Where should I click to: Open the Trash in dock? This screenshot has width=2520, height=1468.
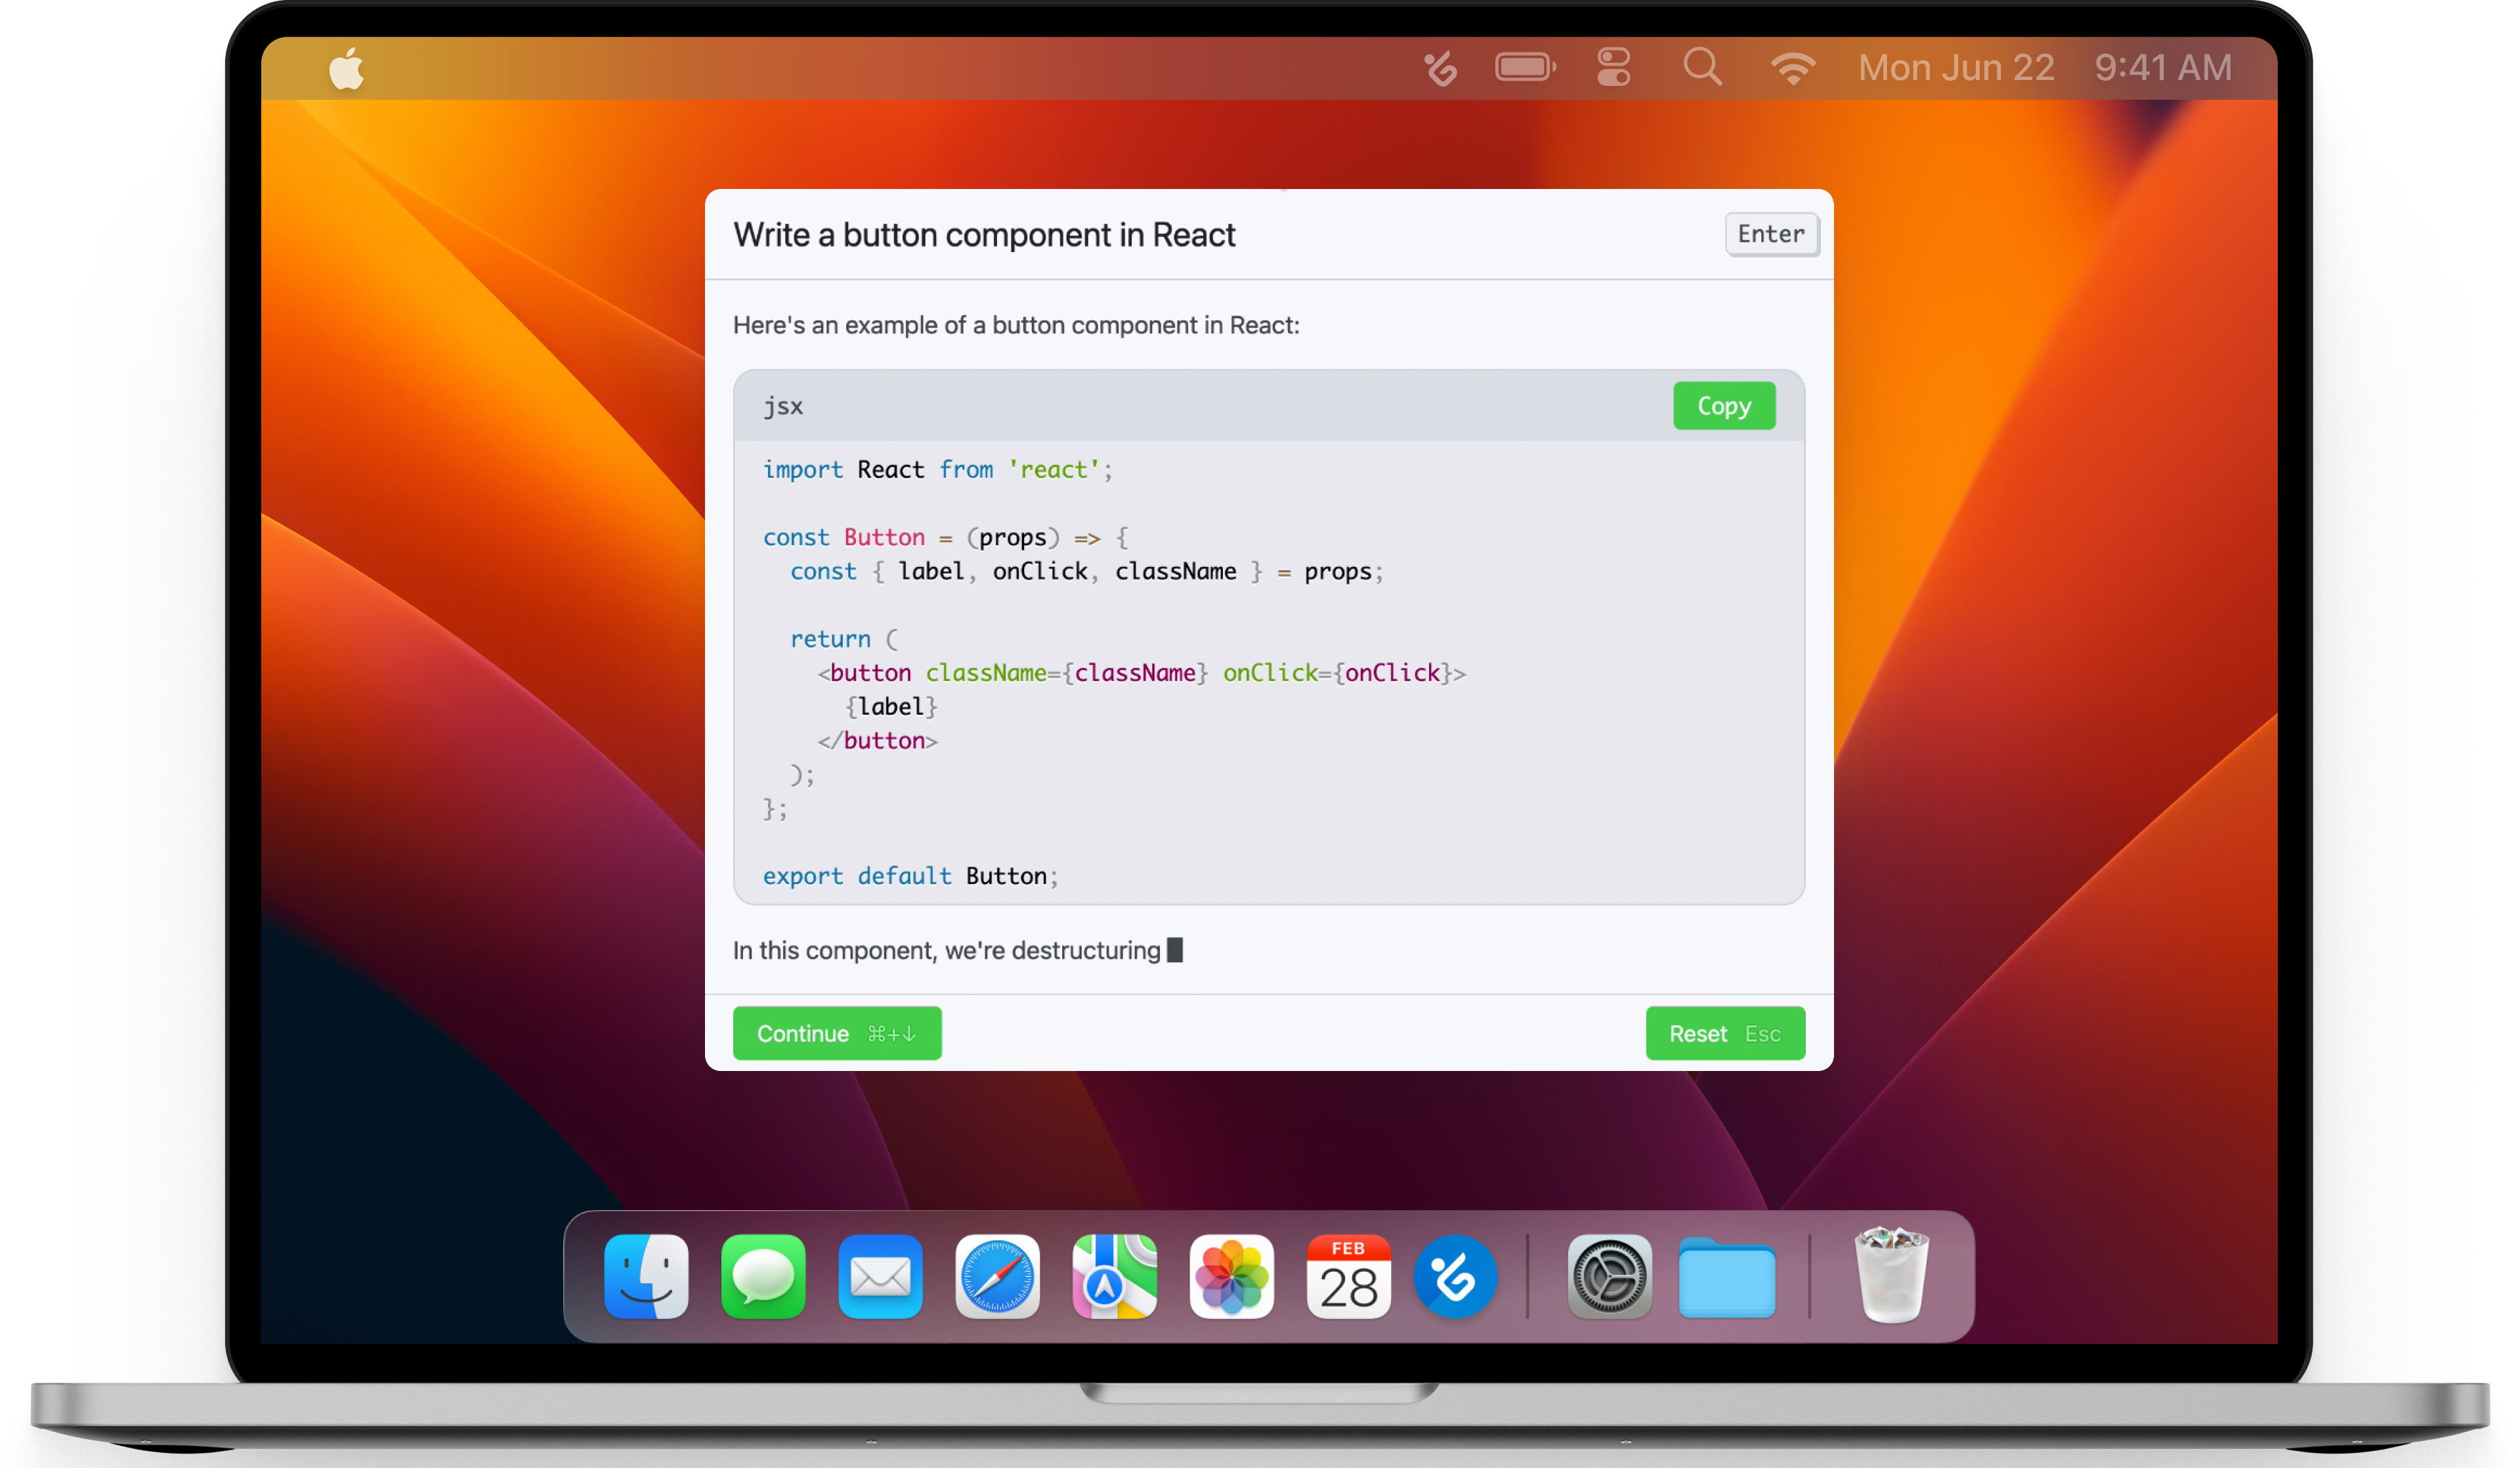pos(1891,1276)
